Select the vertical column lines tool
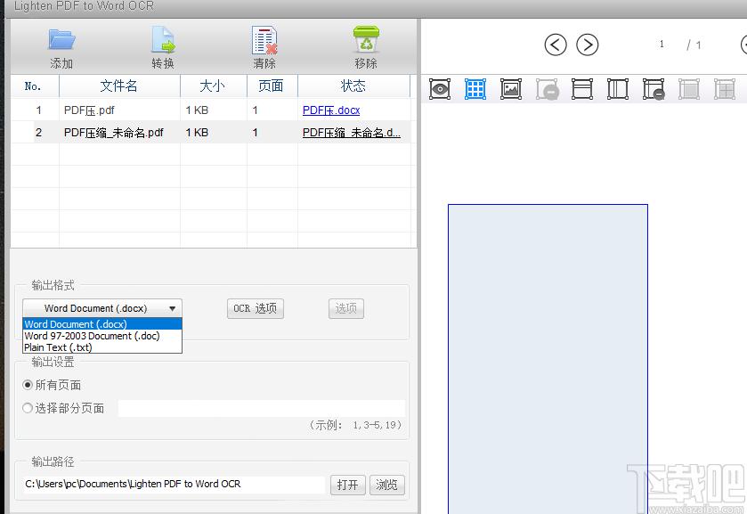Screen dimensions: 747x514 (617, 89)
